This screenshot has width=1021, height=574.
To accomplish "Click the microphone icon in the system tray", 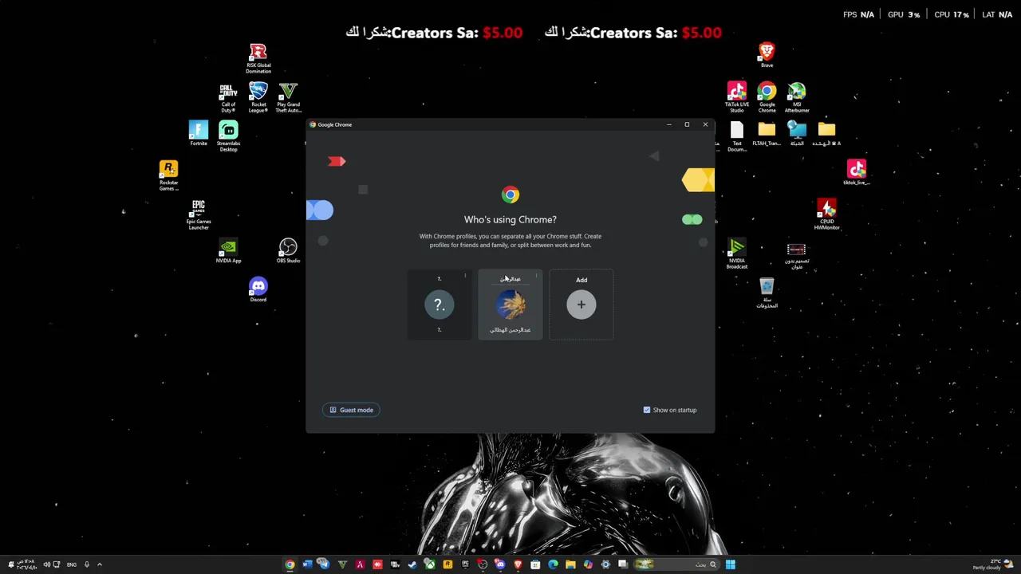I will point(87,564).
